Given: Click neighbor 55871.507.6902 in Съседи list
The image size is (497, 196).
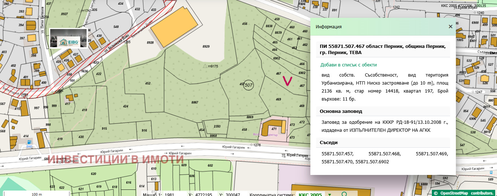Looking at the screenshot, I should click(x=372, y=162).
